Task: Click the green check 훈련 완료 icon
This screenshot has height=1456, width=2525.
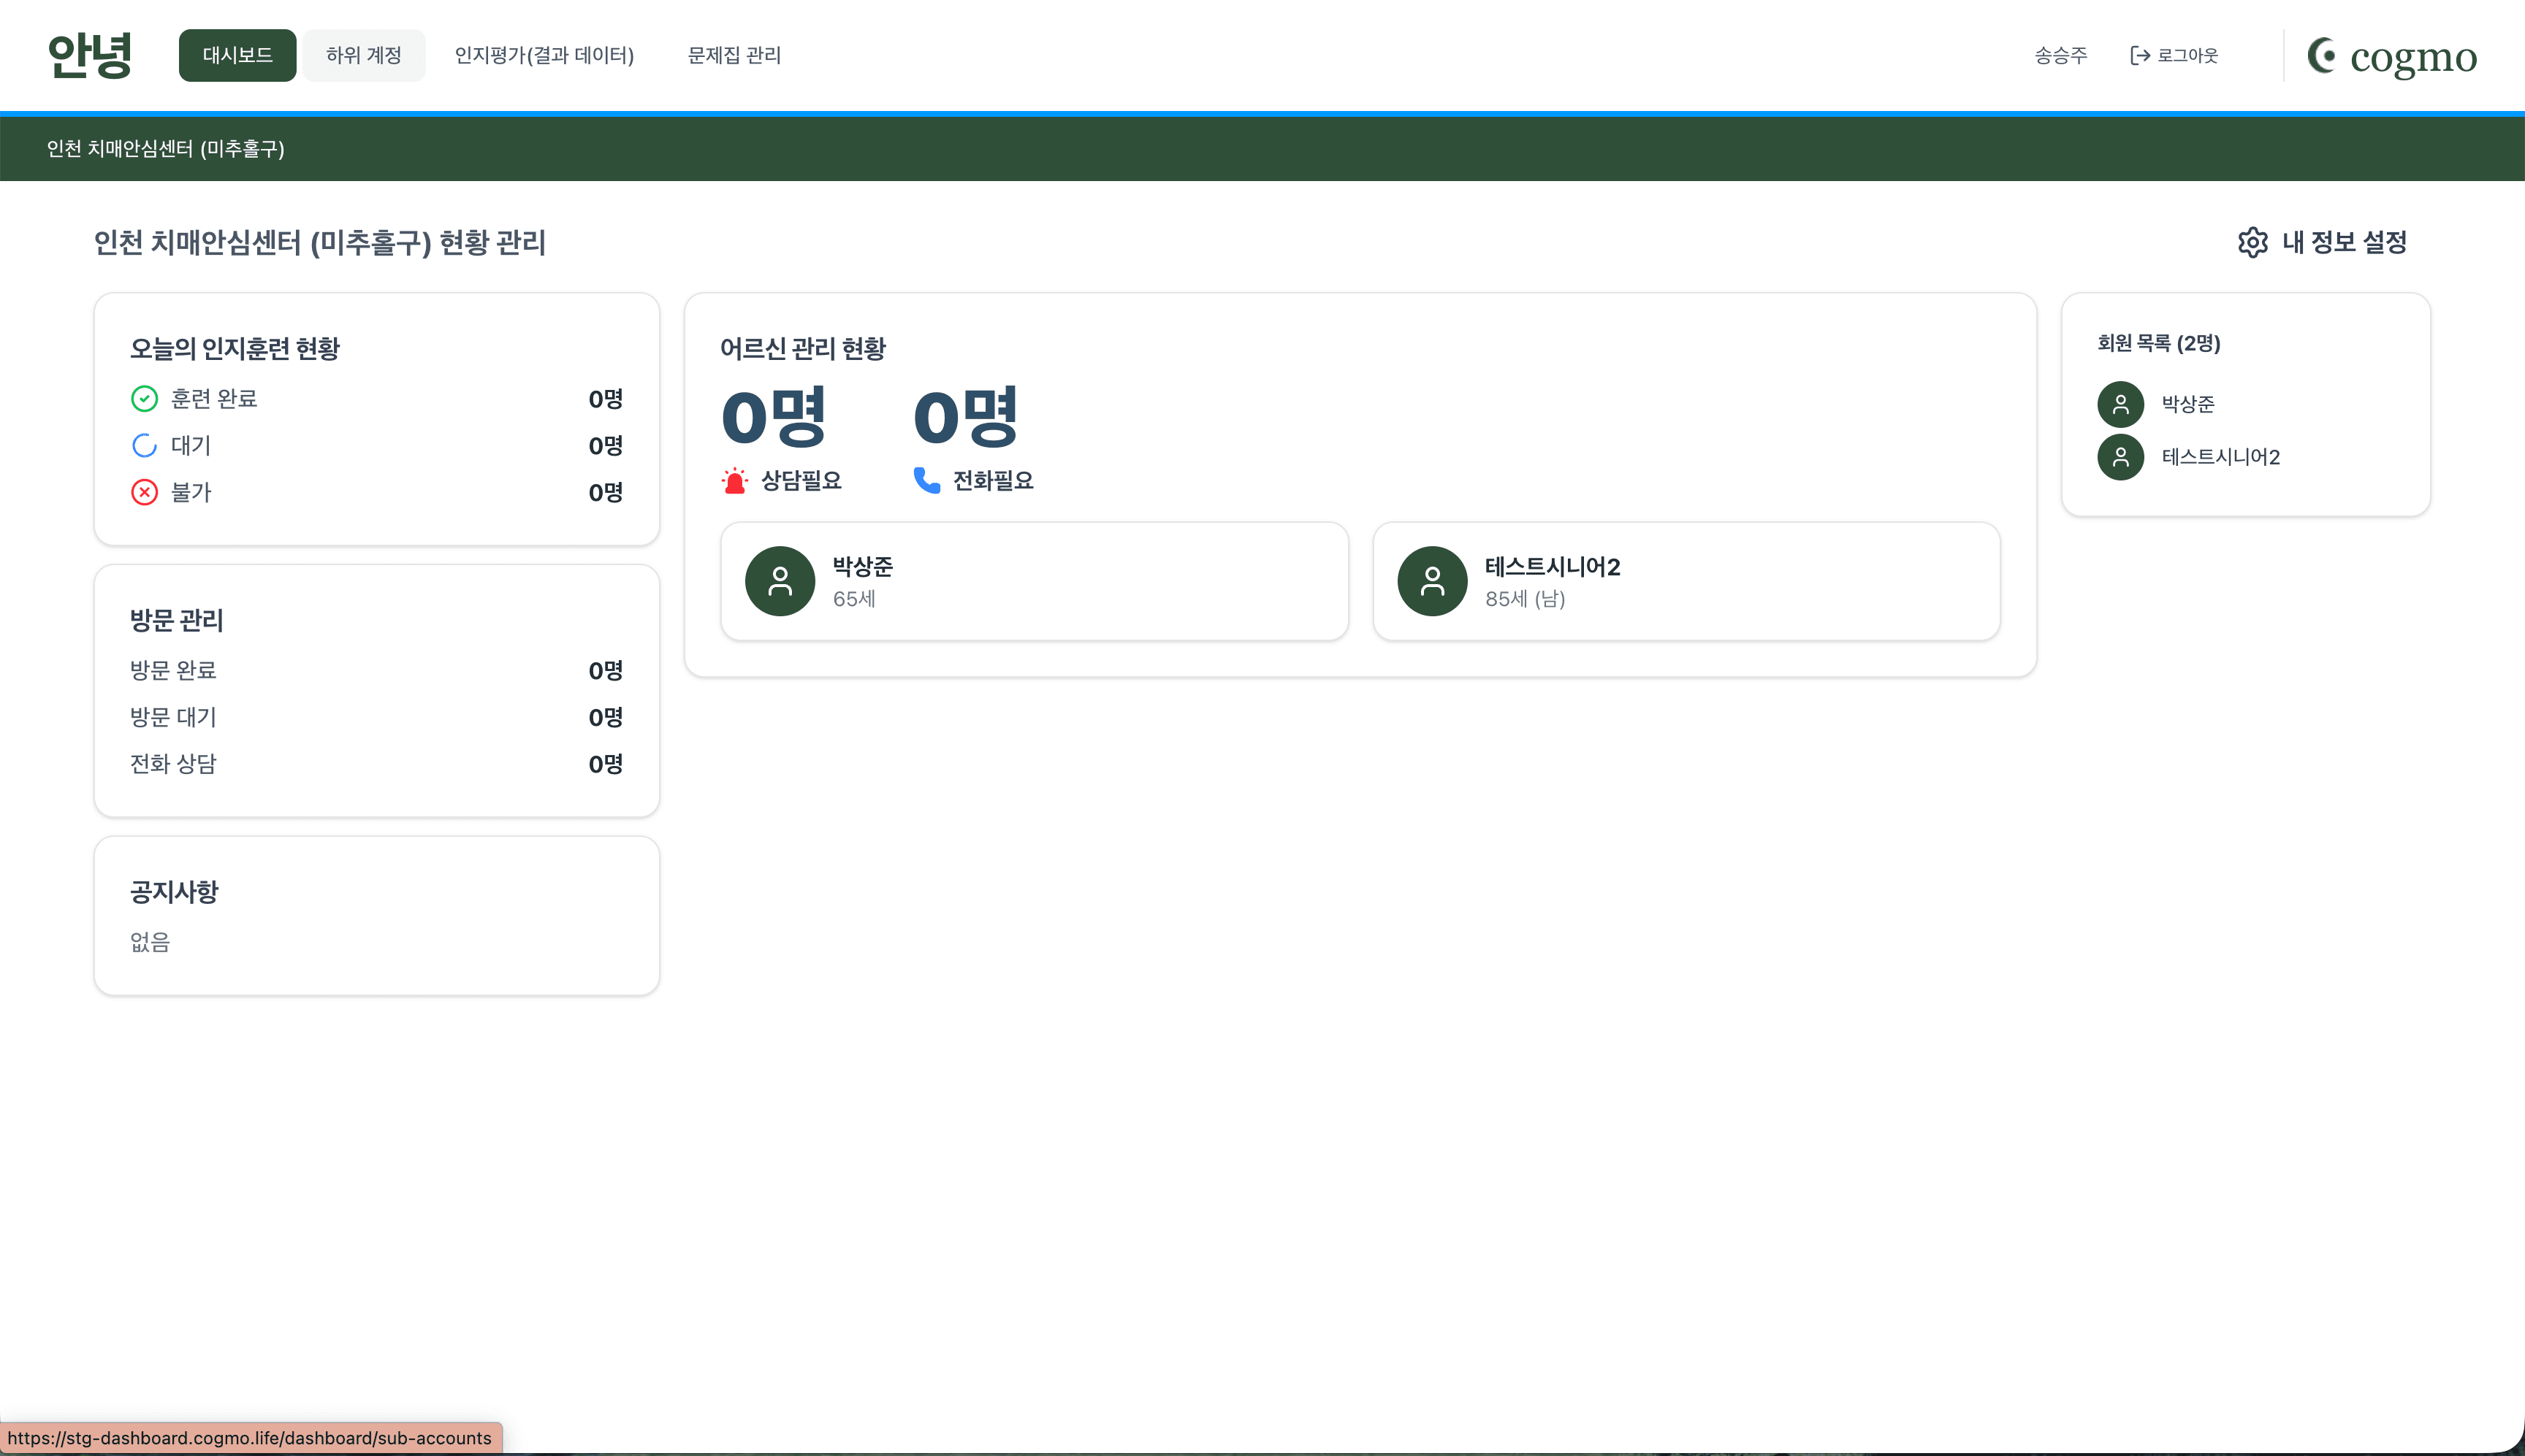Action: coord(144,399)
